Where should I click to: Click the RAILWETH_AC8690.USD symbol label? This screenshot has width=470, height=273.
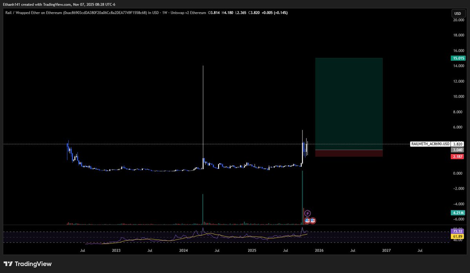point(430,144)
